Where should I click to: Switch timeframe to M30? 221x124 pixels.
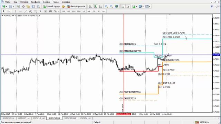tap(79, 11)
